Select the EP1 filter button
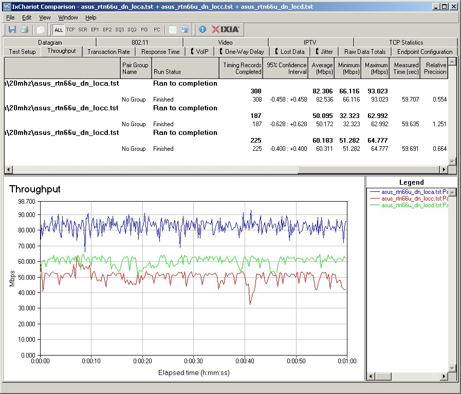Screen dimensions: 461x394 click(x=95, y=30)
